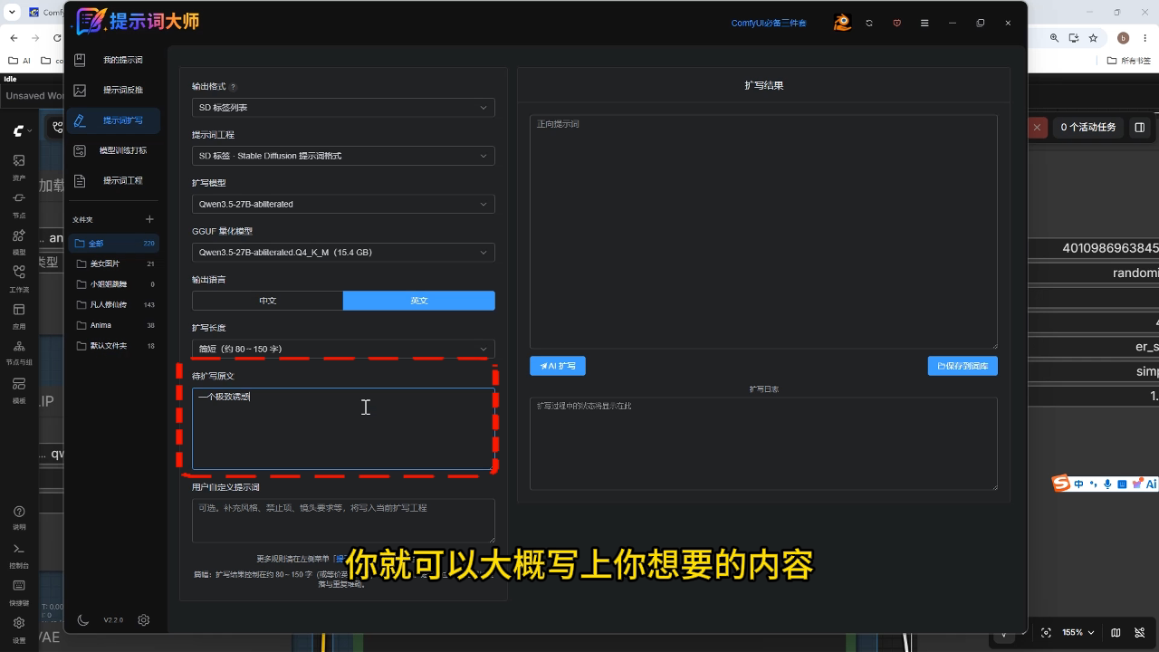1159x652 pixels.
Task: Select the 全部 folder
Action: coord(113,244)
